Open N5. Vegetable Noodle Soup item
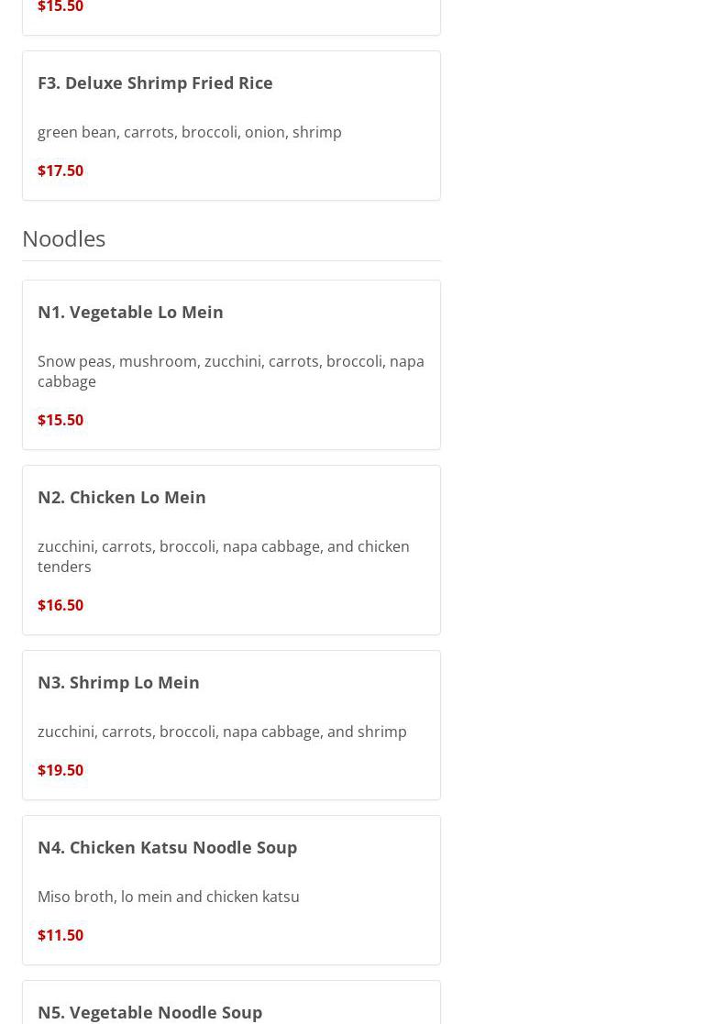 point(149,1011)
